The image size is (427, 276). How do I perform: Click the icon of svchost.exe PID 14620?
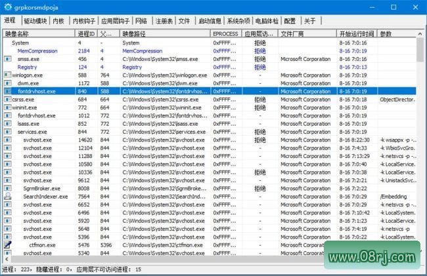(x=8, y=140)
